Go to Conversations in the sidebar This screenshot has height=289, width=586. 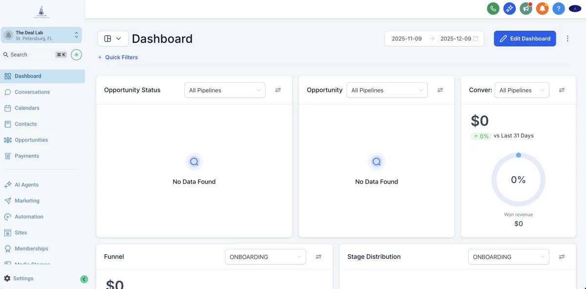click(32, 92)
